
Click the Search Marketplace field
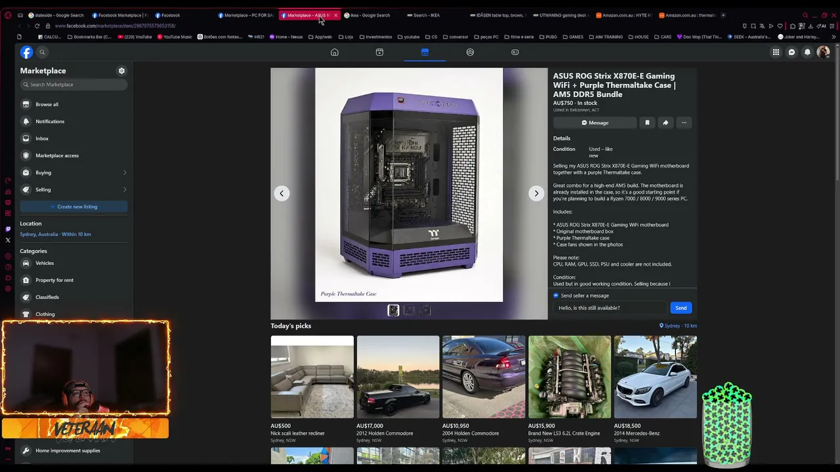click(x=73, y=85)
